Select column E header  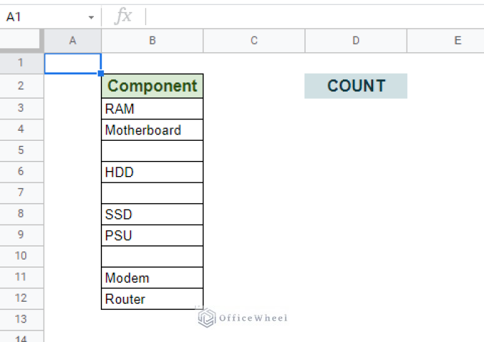coord(446,41)
